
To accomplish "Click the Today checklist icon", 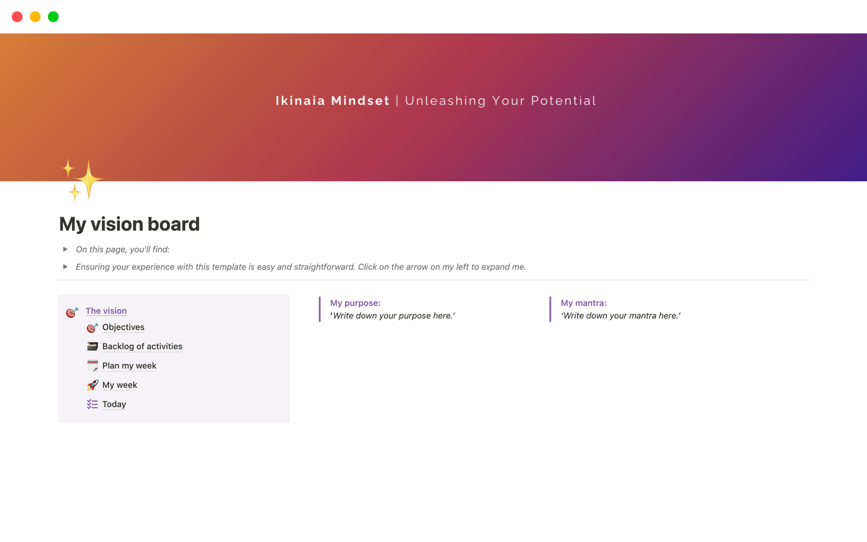I will [92, 404].
